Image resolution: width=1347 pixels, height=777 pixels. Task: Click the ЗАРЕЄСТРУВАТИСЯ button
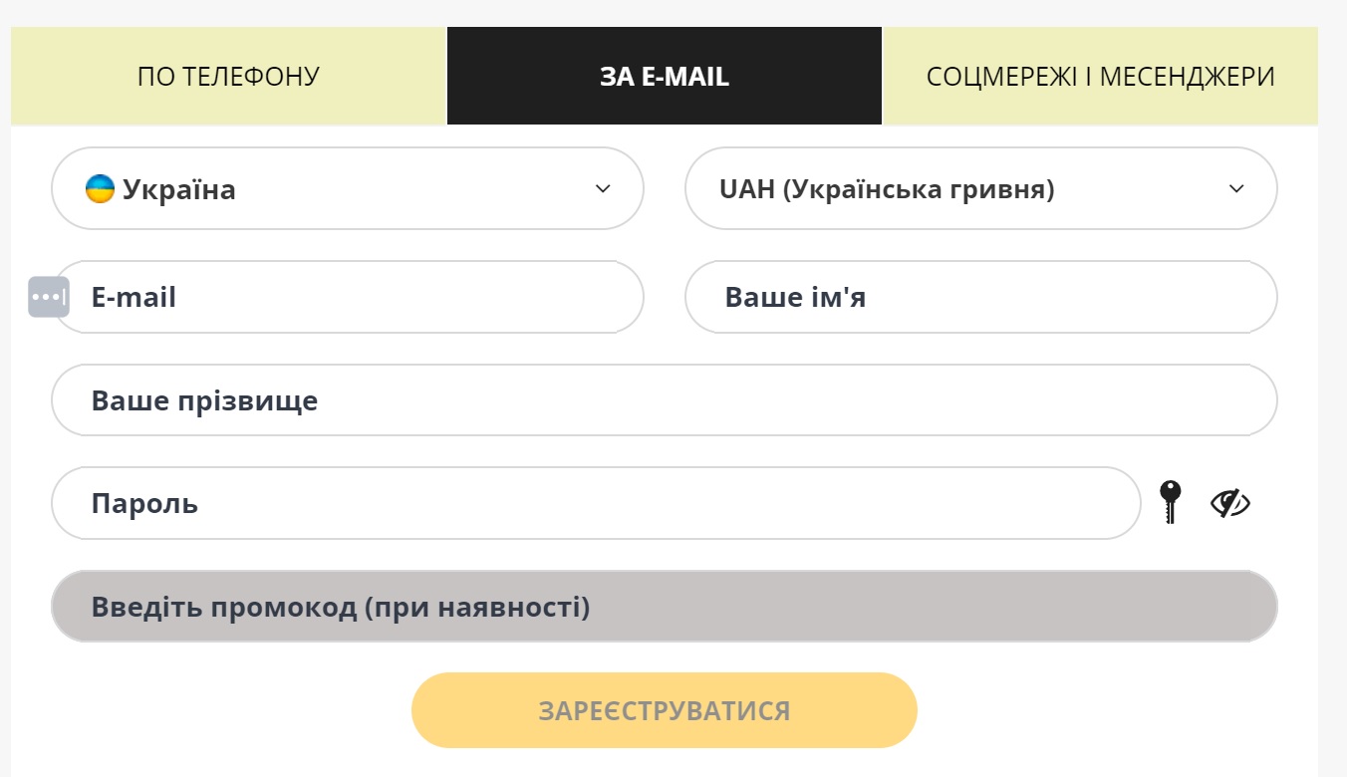[x=665, y=710]
